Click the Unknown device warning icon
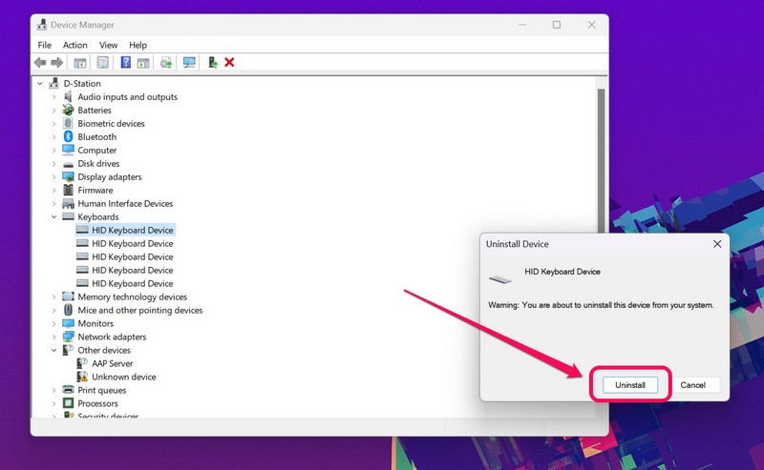This screenshot has width=764, height=470. coord(81,378)
